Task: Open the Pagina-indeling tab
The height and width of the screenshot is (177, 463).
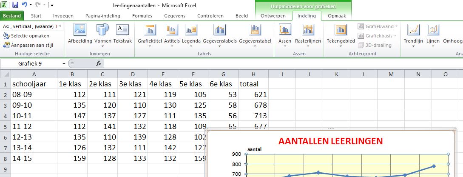Action: pyautogui.click(x=103, y=16)
